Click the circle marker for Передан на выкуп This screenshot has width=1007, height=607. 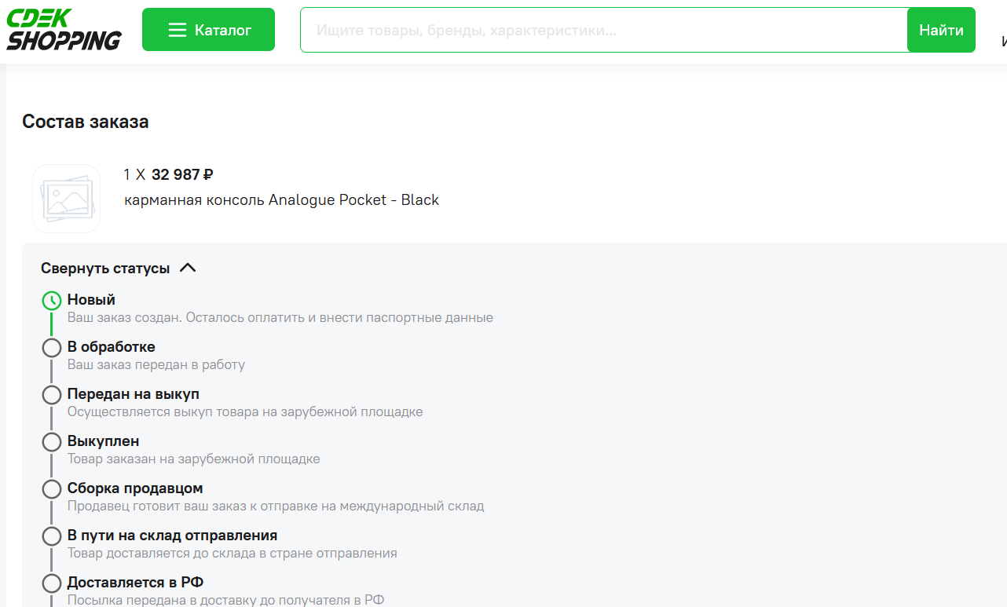[x=52, y=395]
